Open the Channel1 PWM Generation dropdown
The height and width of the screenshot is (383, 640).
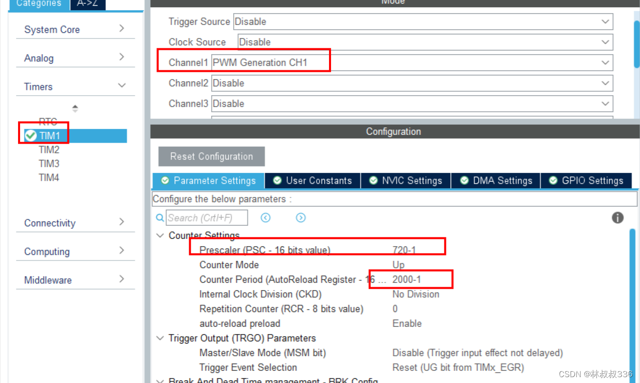pos(412,63)
